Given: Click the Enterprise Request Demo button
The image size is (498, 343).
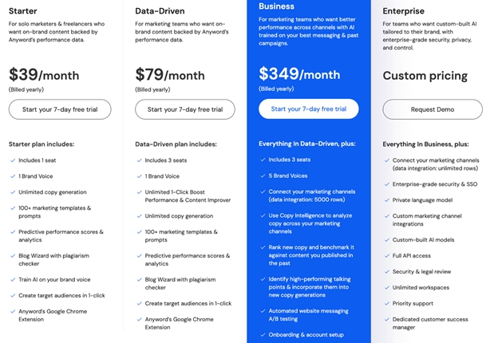Looking at the screenshot, I should coord(433,109).
